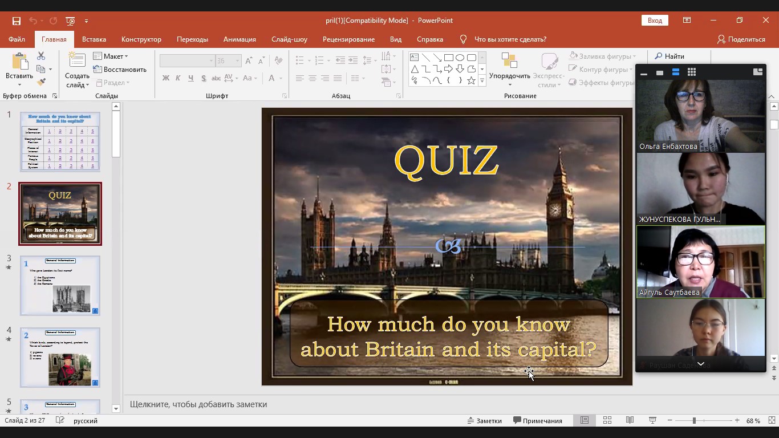Viewport: 779px width, 438px height.
Task: Pick the star shape in shapes gallery
Action: [471, 80]
